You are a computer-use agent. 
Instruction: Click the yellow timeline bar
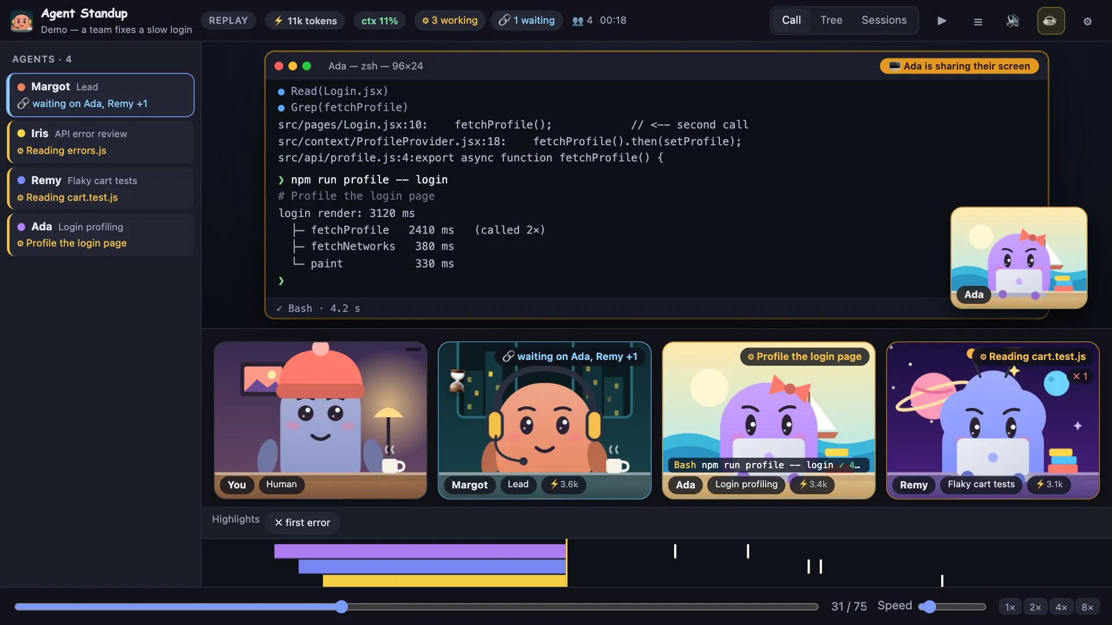click(x=444, y=580)
